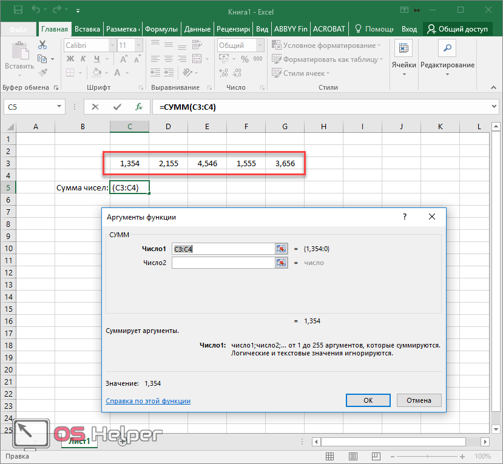
Task: Cancel the formula entry in formula bar
Action: [95, 107]
